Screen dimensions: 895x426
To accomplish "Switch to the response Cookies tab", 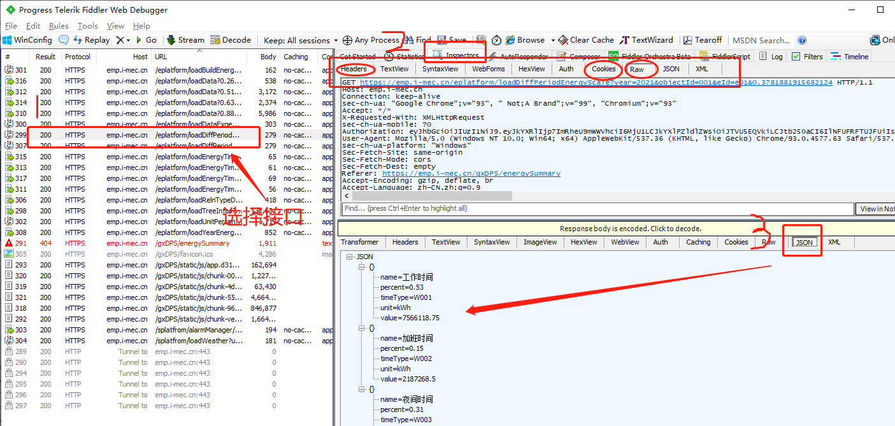I will 736,241.
